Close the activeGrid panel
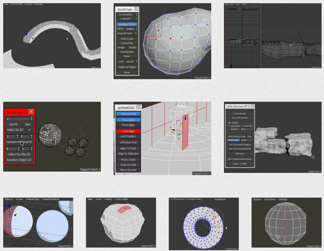324x251 pixels. [x=139, y=107]
